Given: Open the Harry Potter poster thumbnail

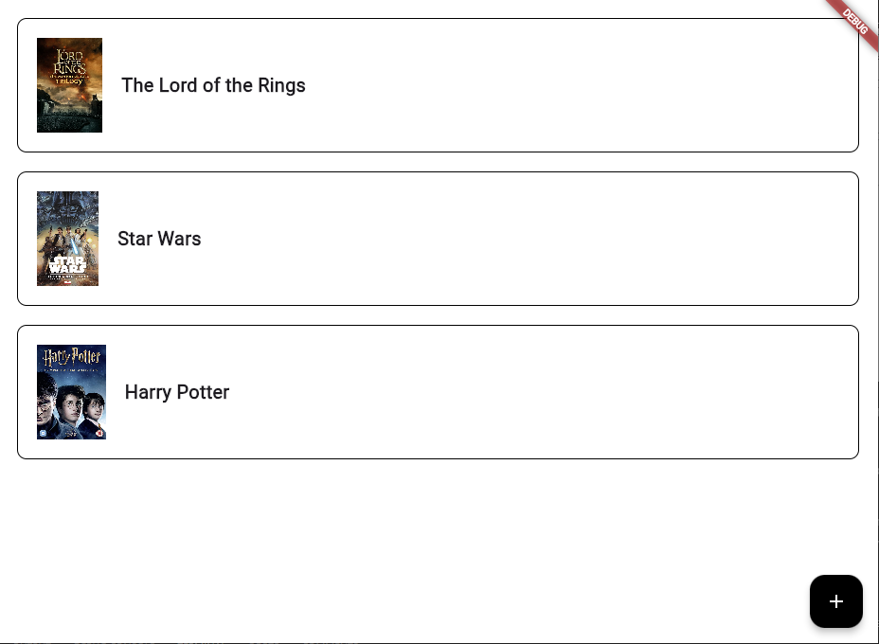Looking at the screenshot, I should click(71, 392).
